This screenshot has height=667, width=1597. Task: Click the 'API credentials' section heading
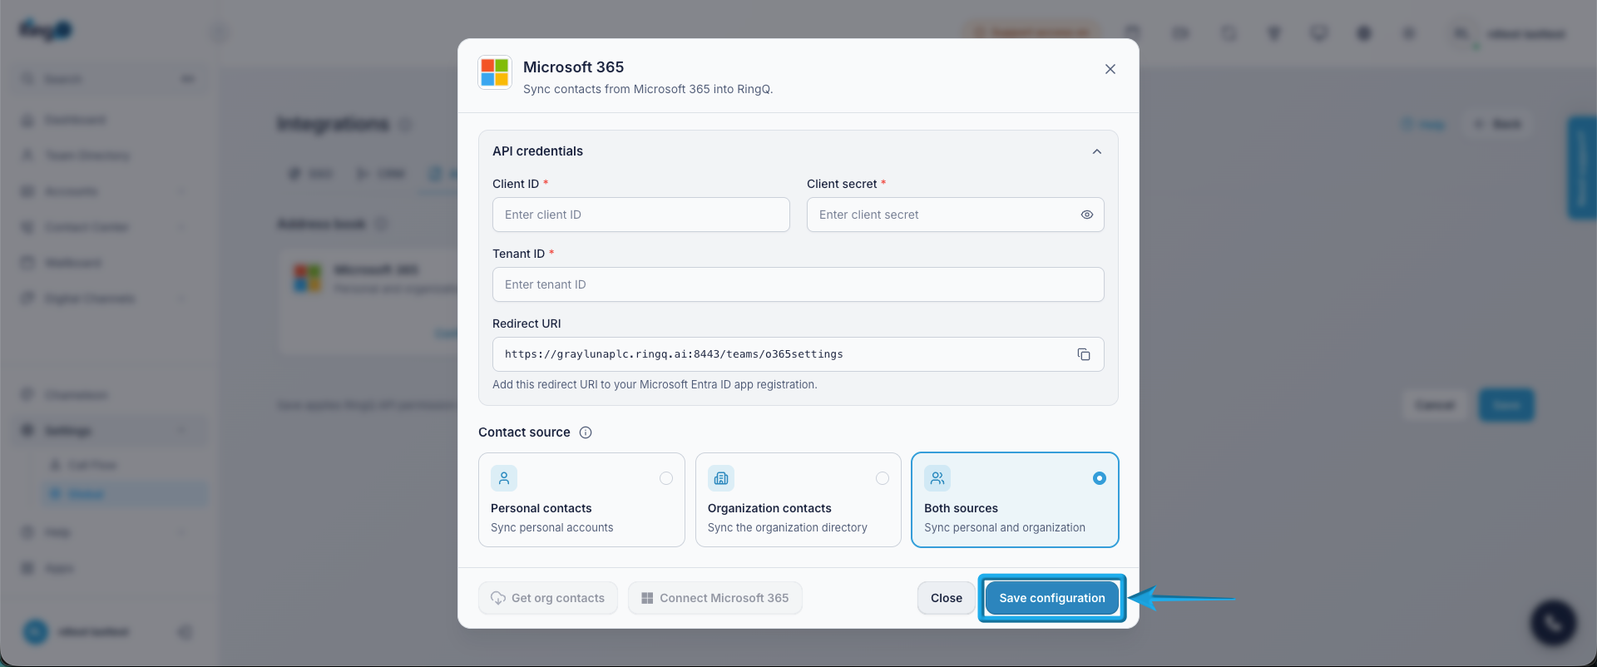tap(537, 151)
